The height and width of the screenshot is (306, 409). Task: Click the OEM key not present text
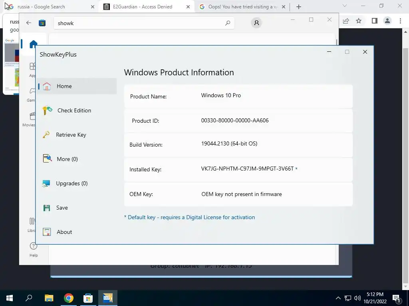point(242,194)
